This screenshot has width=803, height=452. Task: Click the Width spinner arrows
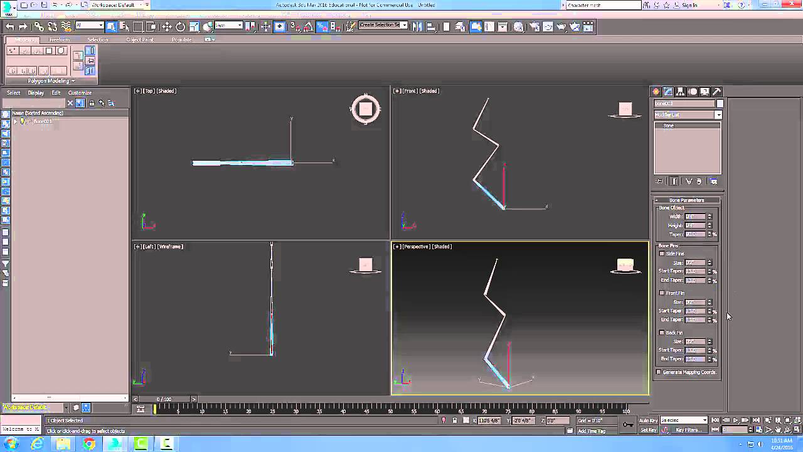click(710, 217)
